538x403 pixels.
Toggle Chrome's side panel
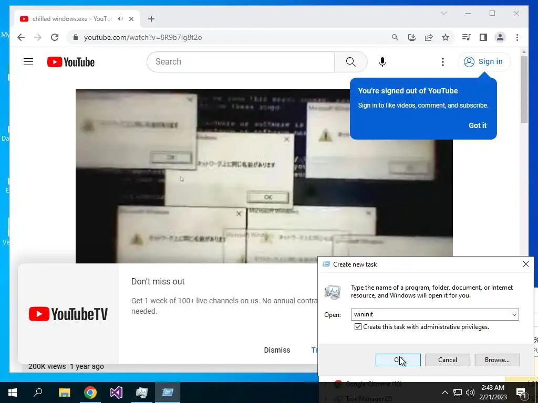[483, 37]
